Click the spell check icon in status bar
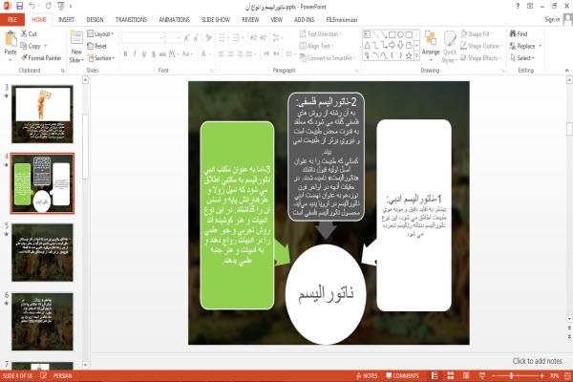 (x=44, y=375)
